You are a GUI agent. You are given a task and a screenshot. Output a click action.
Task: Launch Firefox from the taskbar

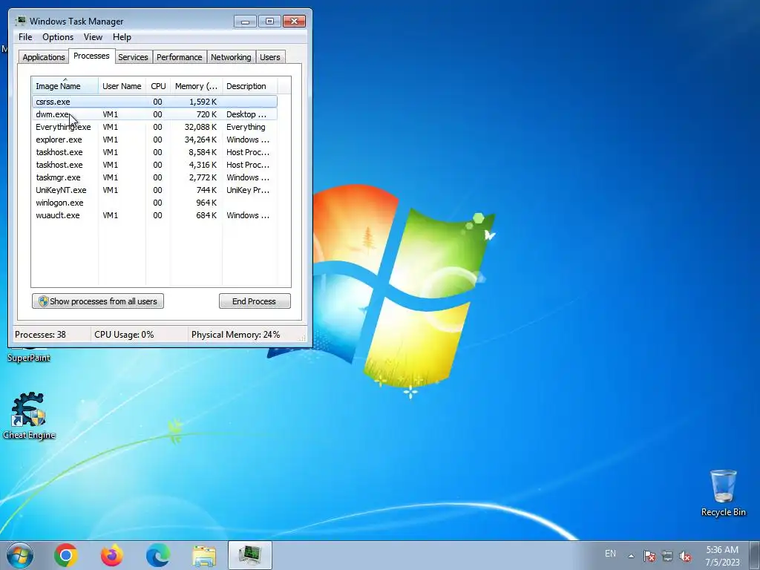[112, 555]
